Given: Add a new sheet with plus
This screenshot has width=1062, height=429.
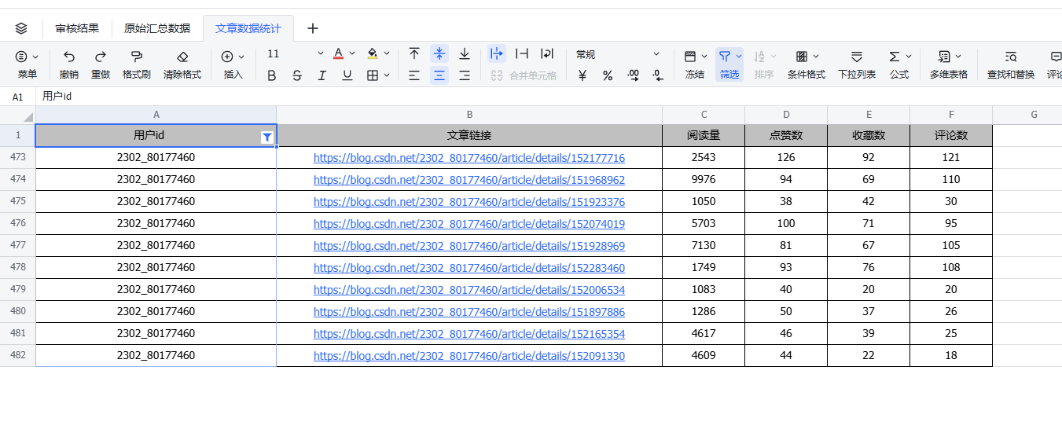Looking at the screenshot, I should [313, 28].
